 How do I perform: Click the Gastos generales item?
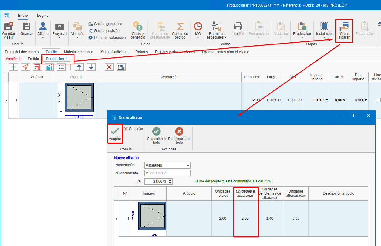pos(105,24)
